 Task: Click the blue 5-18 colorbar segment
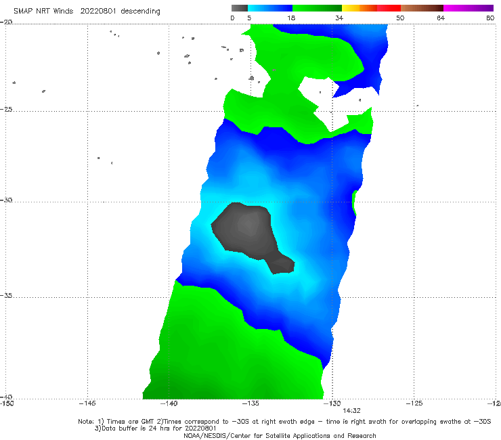pos(270,8)
